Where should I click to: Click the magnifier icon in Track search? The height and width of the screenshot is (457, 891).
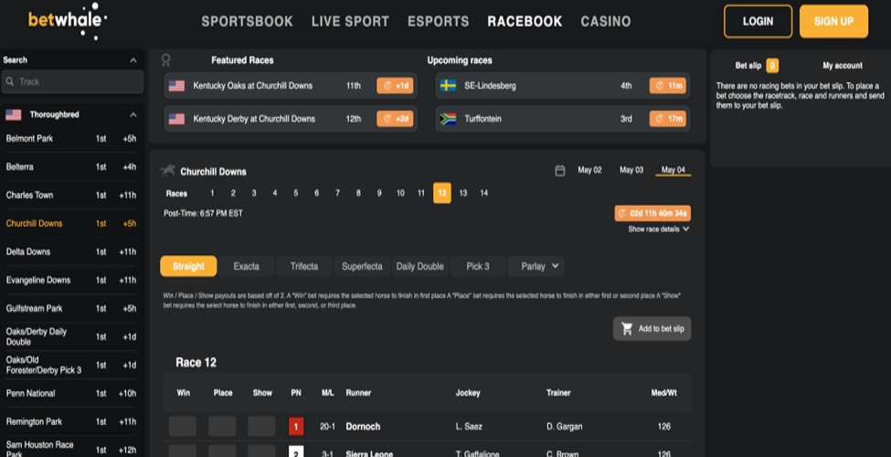tap(10, 81)
